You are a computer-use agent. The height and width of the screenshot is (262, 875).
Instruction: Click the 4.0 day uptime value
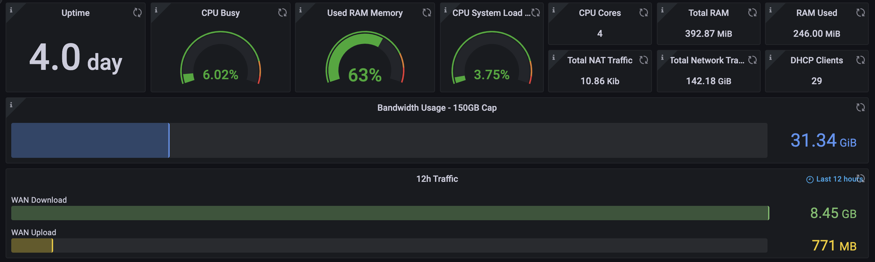tap(75, 58)
